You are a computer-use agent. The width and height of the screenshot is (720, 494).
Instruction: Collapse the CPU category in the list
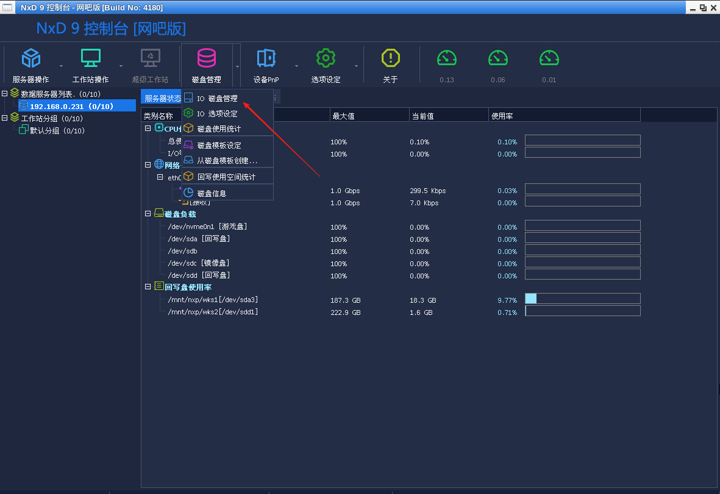click(148, 129)
